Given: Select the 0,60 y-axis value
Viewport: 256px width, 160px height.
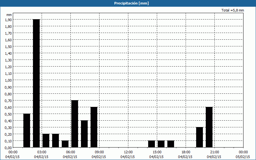Looking at the screenshot, I should pos(8,107).
